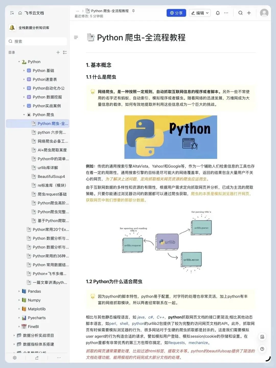
Task: Collapse the Python 爬虫 node
Action: click(x=24, y=115)
